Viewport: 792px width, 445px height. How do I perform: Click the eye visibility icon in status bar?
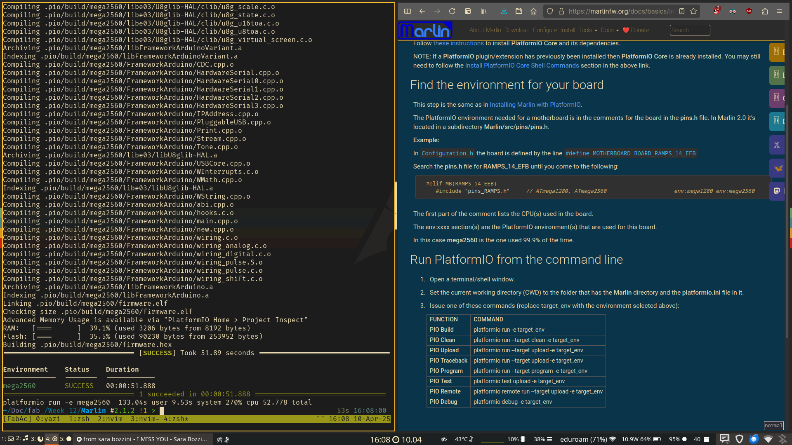[x=444, y=439]
